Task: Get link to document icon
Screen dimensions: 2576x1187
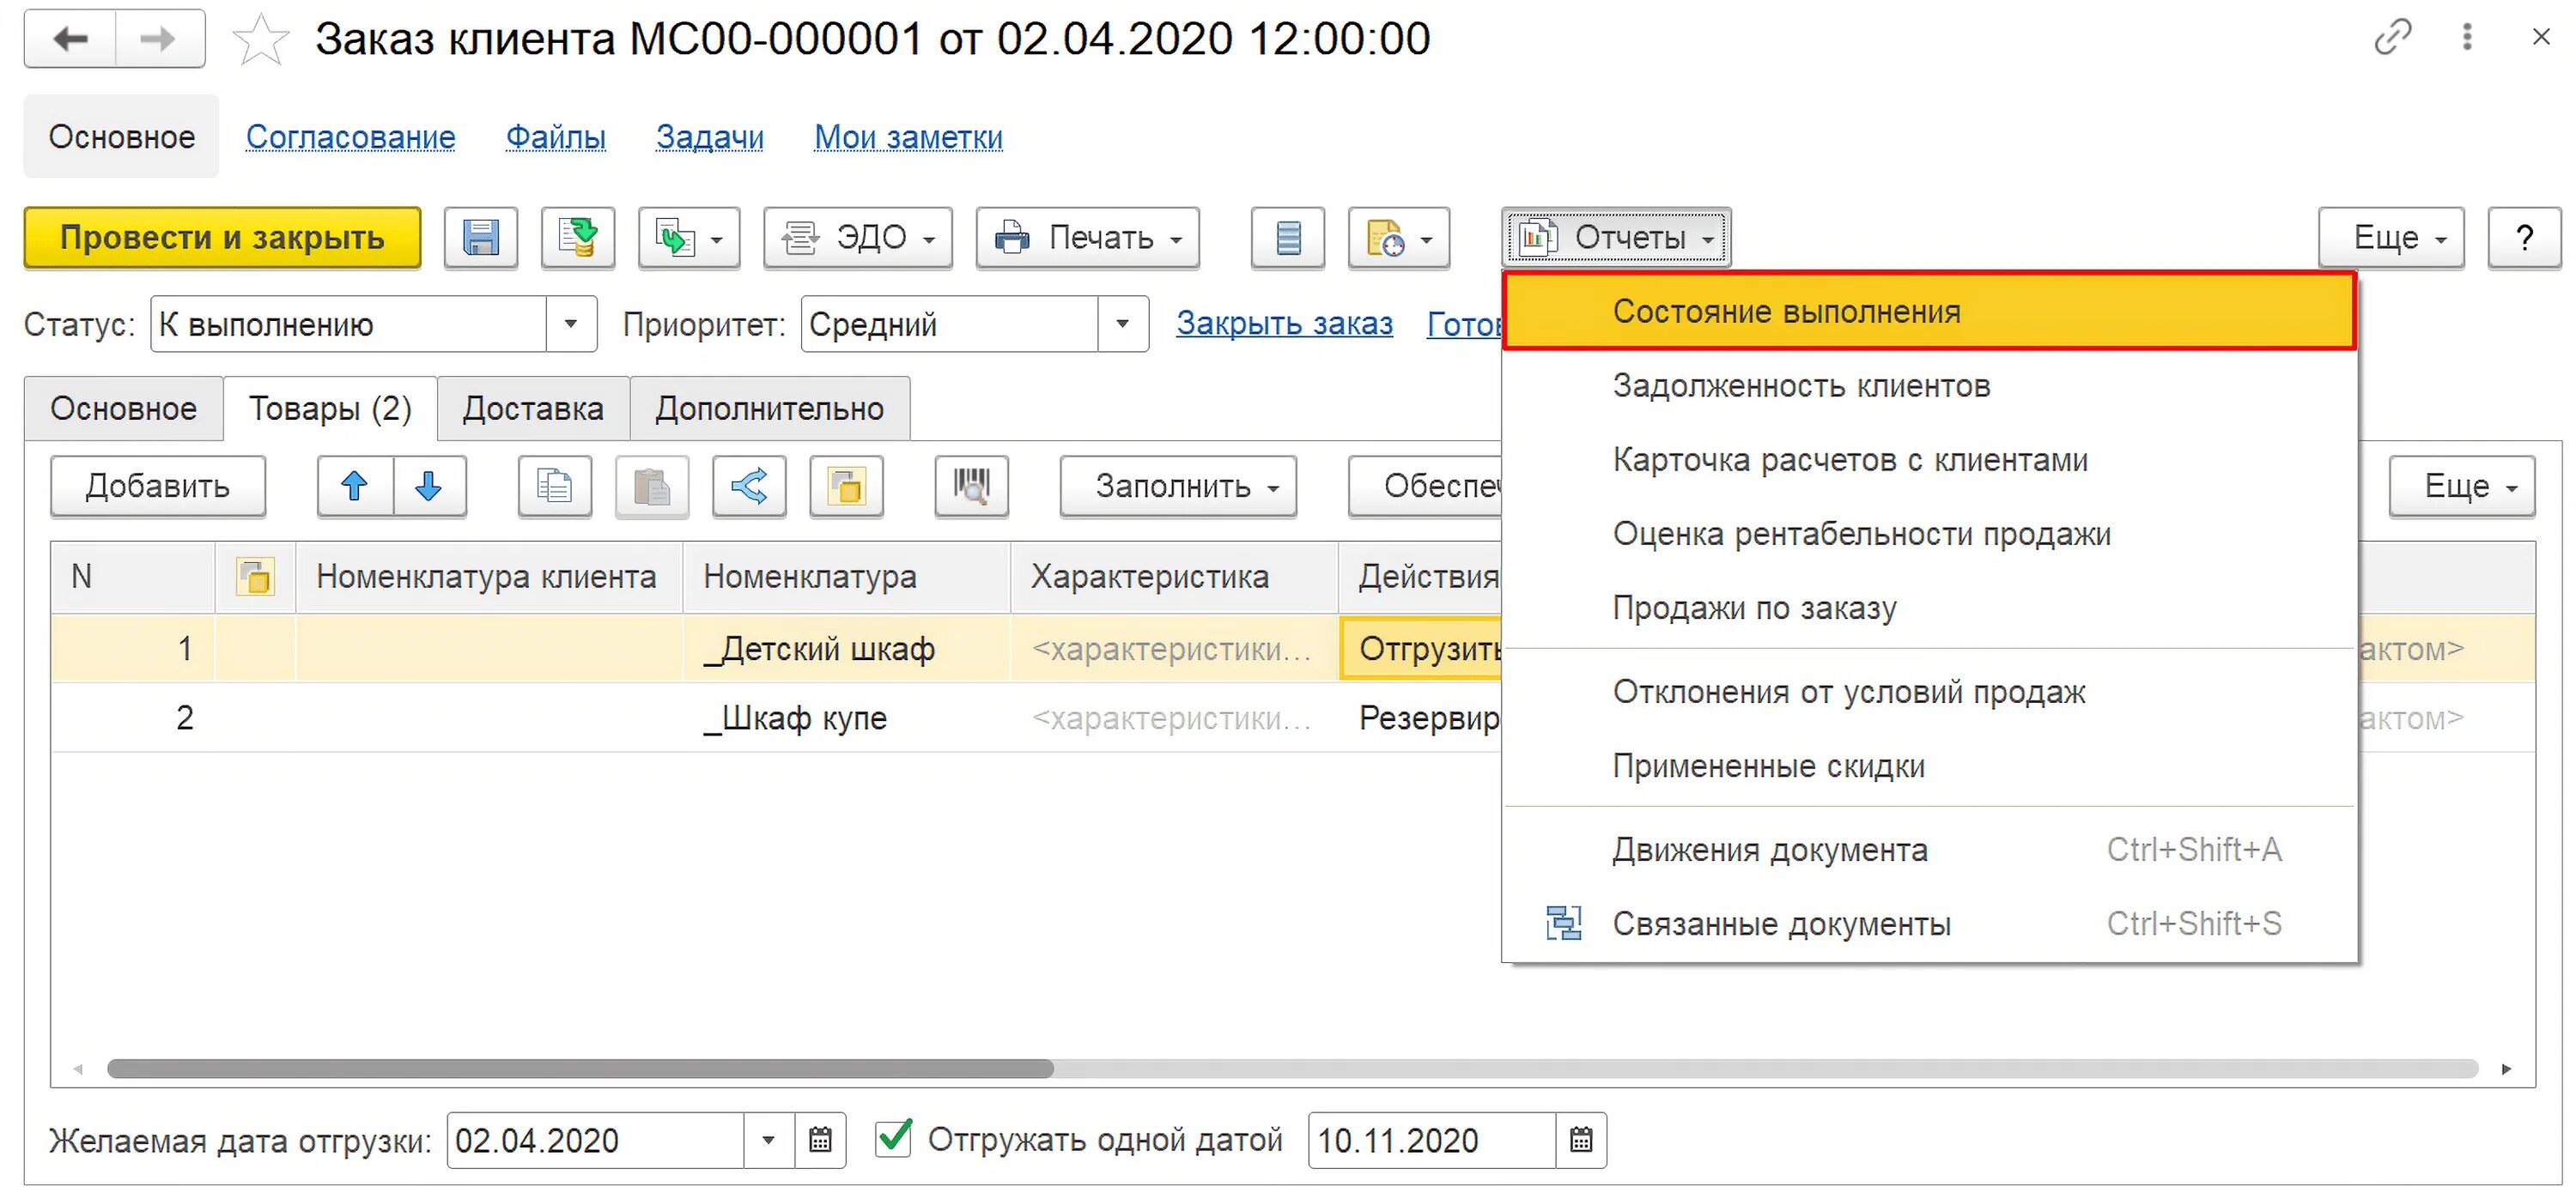Action: click(x=2392, y=38)
